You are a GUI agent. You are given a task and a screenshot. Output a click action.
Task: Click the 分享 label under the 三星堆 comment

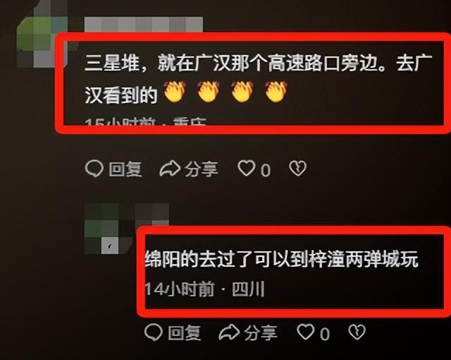(x=202, y=169)
